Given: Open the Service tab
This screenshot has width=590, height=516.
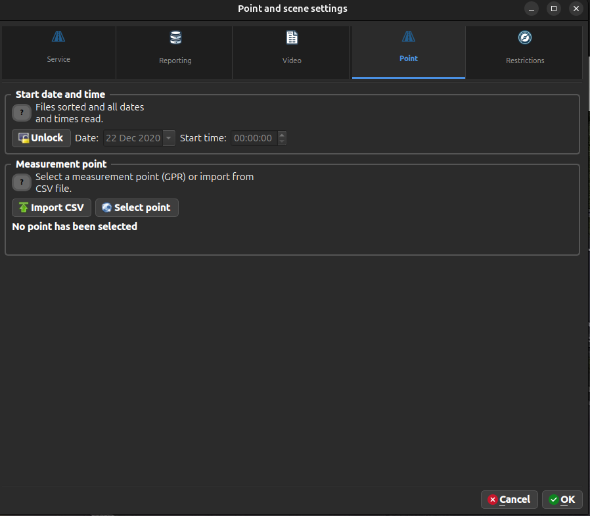Looking at the screenshot, I should (x=58, y=53).
